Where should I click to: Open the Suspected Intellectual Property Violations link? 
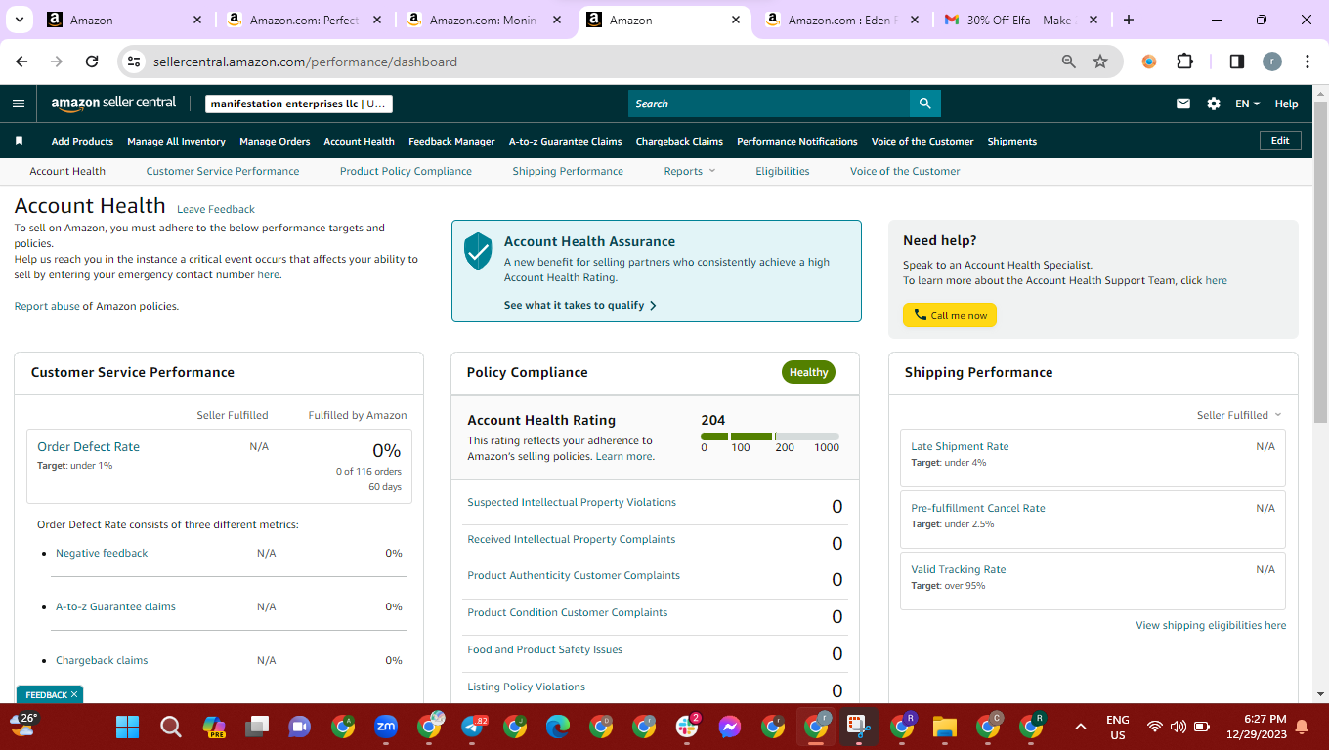click(572, 502)
